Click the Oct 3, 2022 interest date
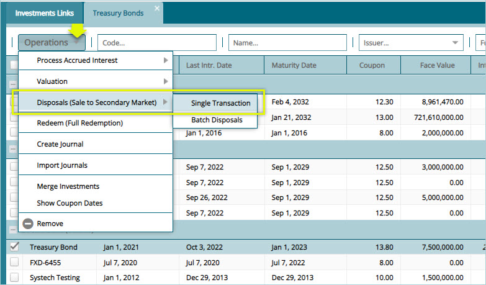This screenshot has width=486, height=285. (204, 247)
